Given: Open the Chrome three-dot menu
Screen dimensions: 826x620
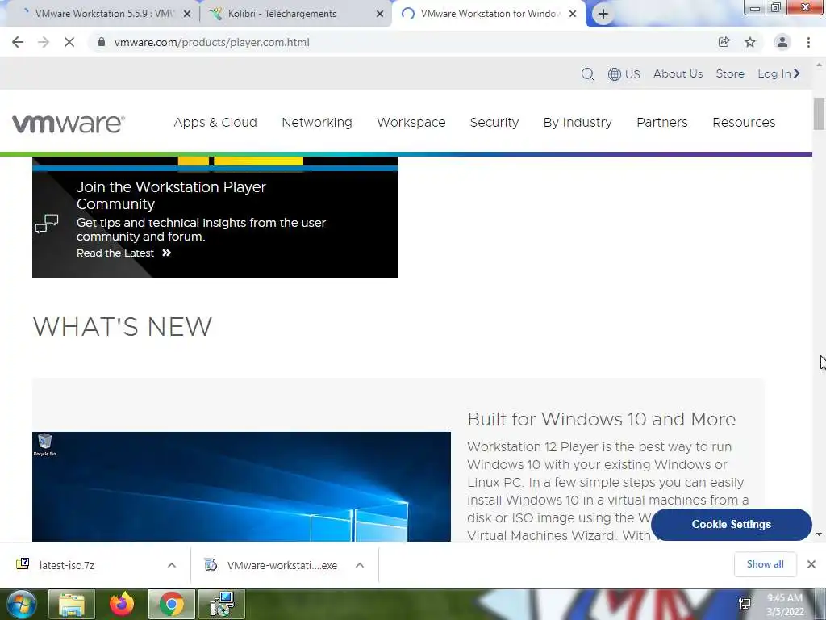Looking at the screenshot, I should (808, 42).
